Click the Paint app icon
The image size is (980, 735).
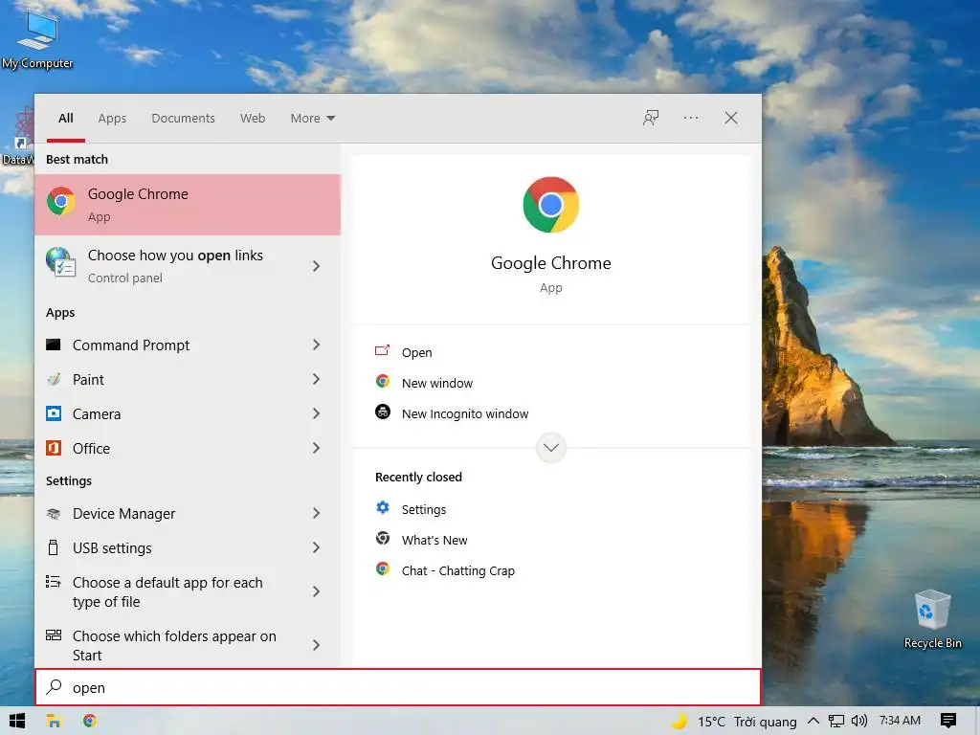[x=54, y=379]
